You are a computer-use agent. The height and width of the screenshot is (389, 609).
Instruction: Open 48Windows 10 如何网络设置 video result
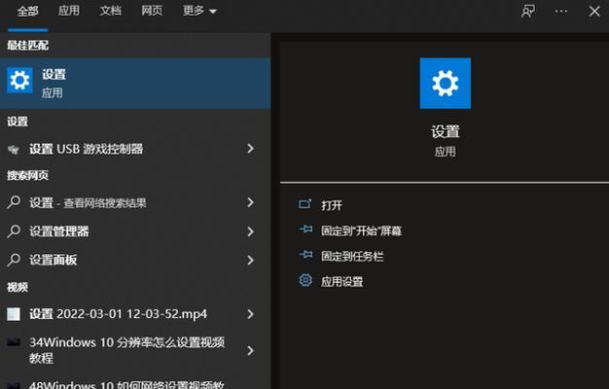pyautogui.click(x=135, y=383)
